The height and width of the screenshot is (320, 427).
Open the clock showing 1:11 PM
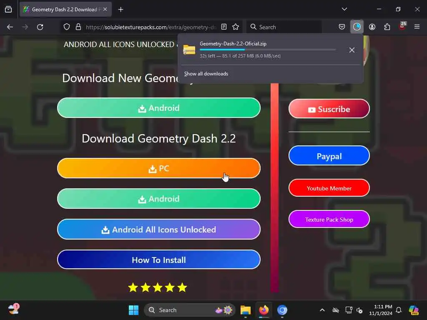(381, 310)
